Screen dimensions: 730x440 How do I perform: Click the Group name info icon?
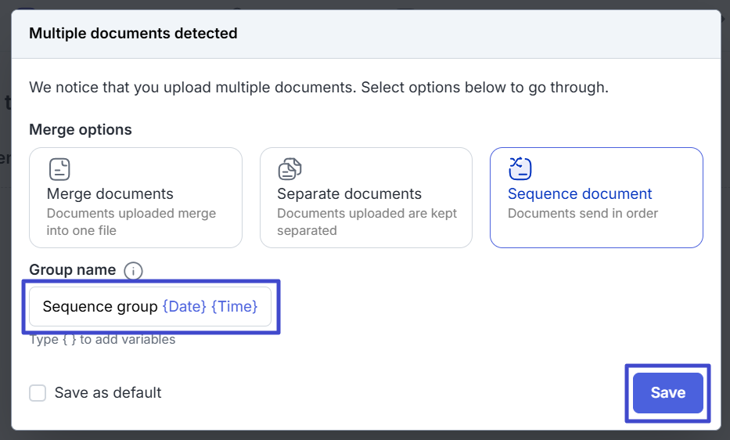tap(133, 271)
